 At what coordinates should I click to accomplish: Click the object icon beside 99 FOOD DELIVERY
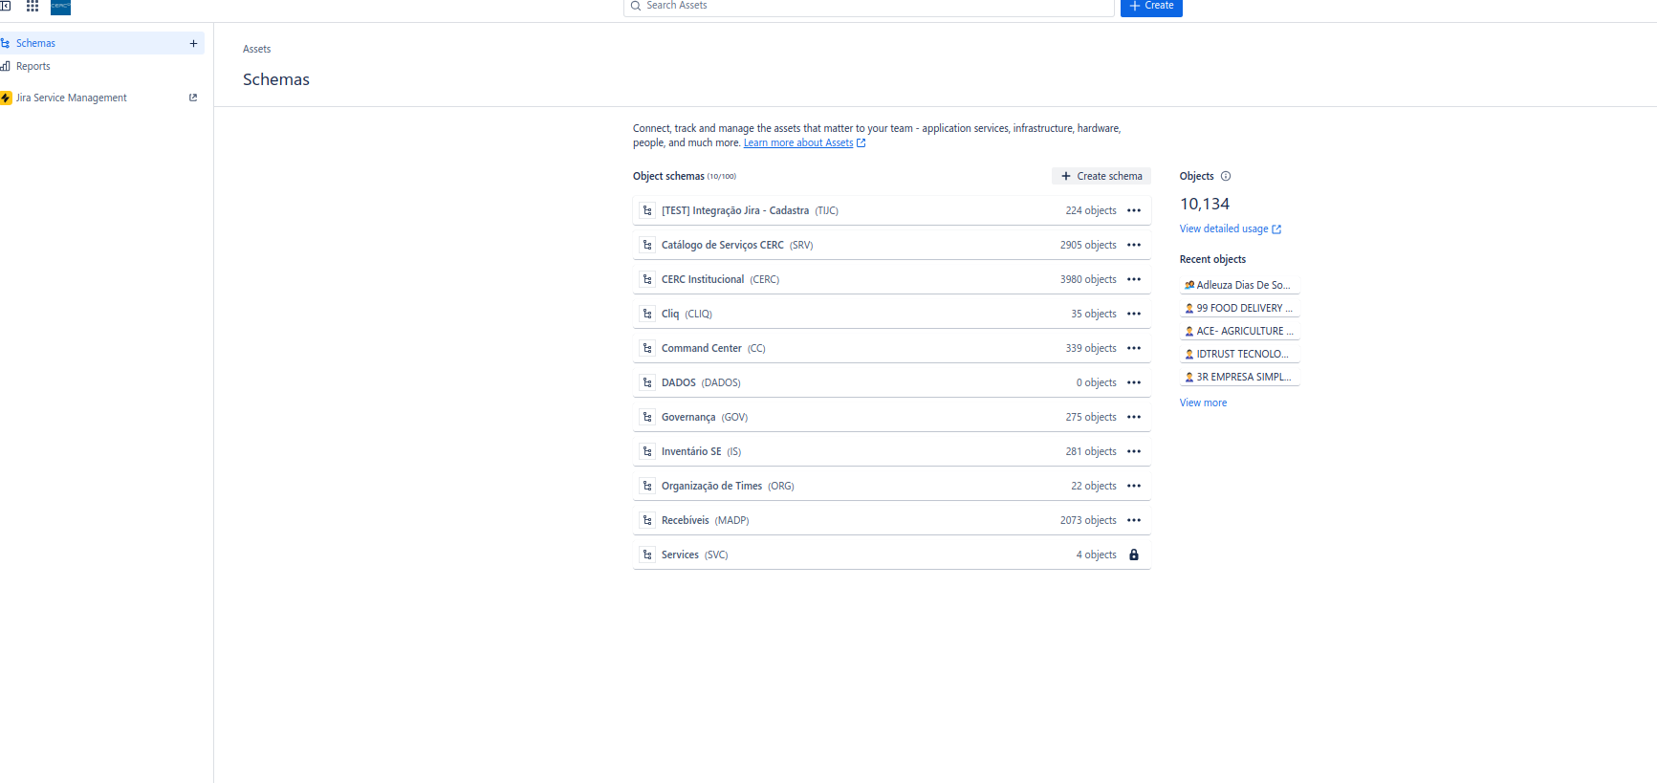(x=1189, y=308)
